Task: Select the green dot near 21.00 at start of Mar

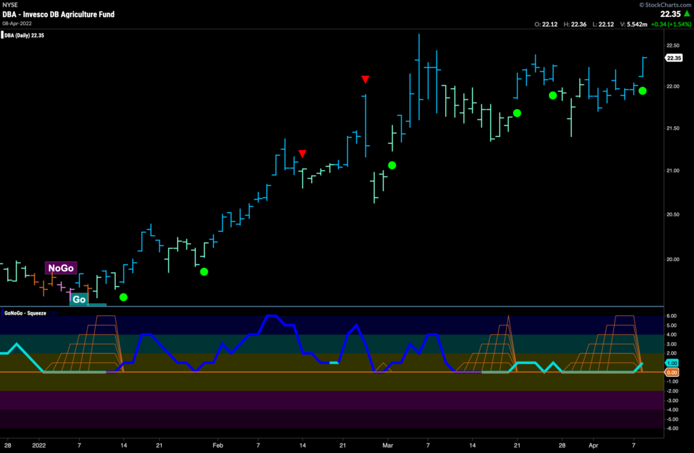Action: [x=392, y=165]
